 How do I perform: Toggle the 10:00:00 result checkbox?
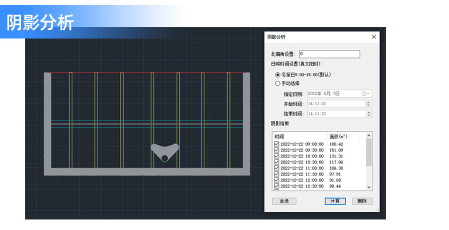point(276,156)
